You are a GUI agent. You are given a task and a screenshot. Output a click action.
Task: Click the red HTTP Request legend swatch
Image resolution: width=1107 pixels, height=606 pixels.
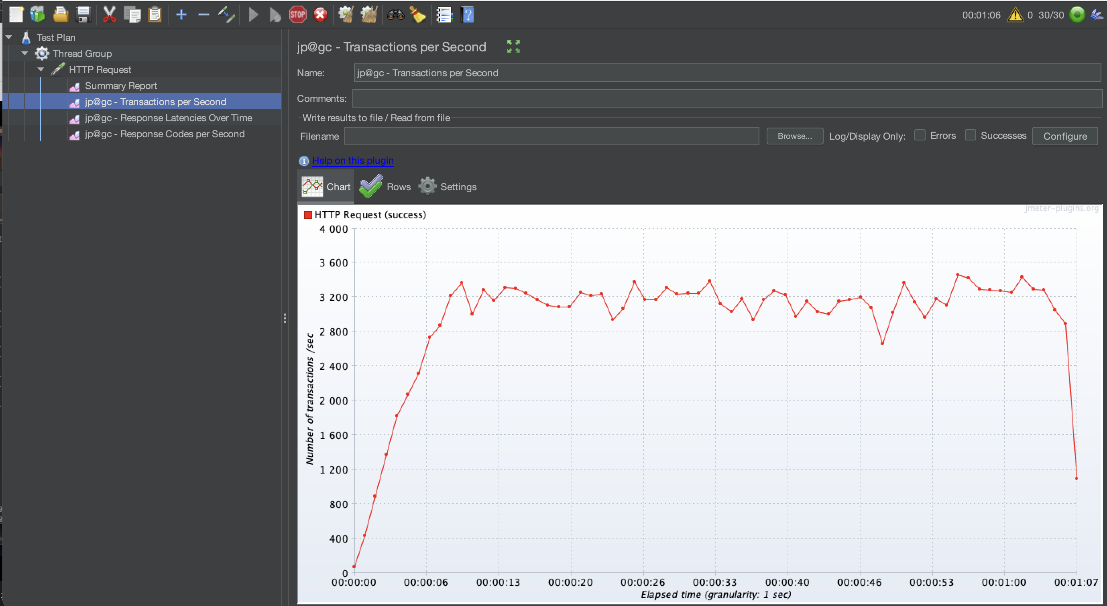pos(308,215)
